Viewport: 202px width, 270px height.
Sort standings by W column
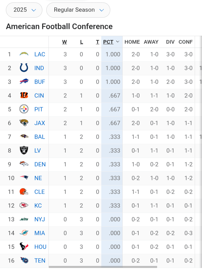click(65, 42)
